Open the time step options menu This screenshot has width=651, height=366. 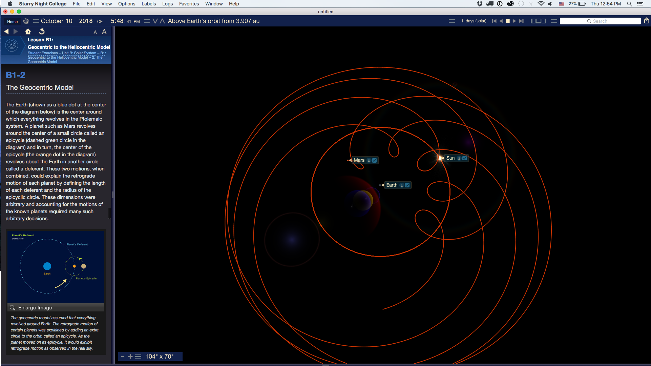pos(451,21)
